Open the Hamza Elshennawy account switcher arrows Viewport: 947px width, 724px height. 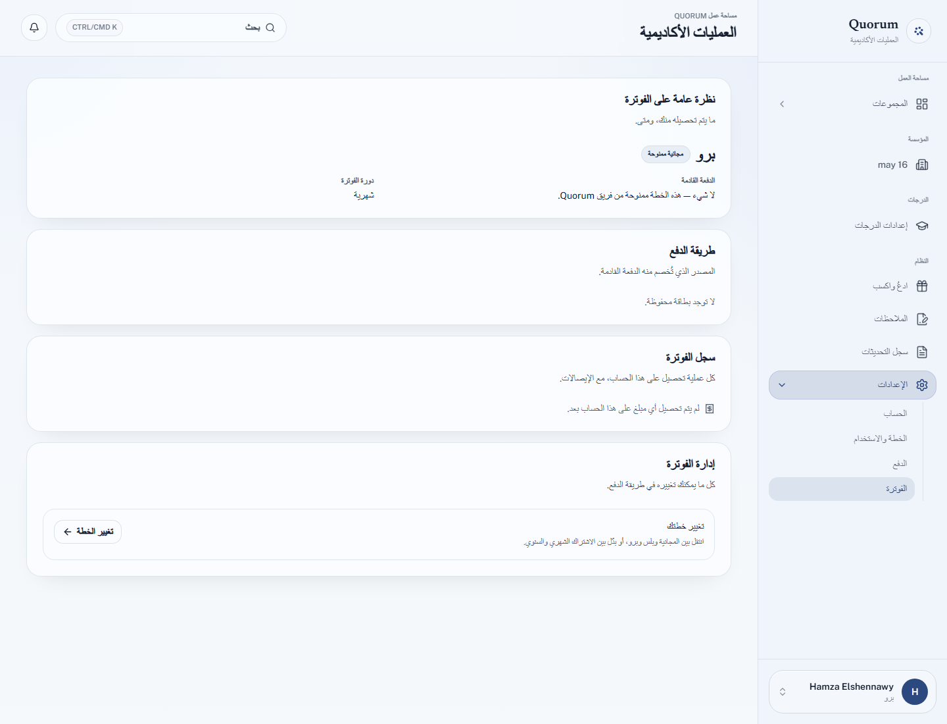pyautogui.click(x=783, y=692)
